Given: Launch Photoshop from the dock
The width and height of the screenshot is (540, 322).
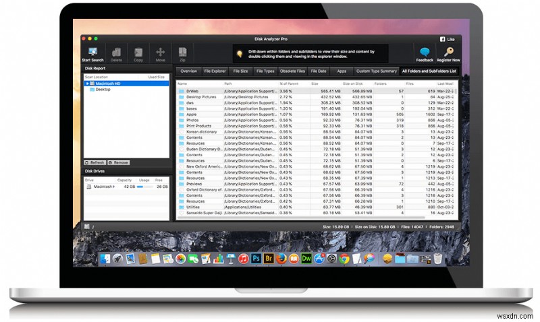Looking at the screenshot, I should tap(256, 259).
